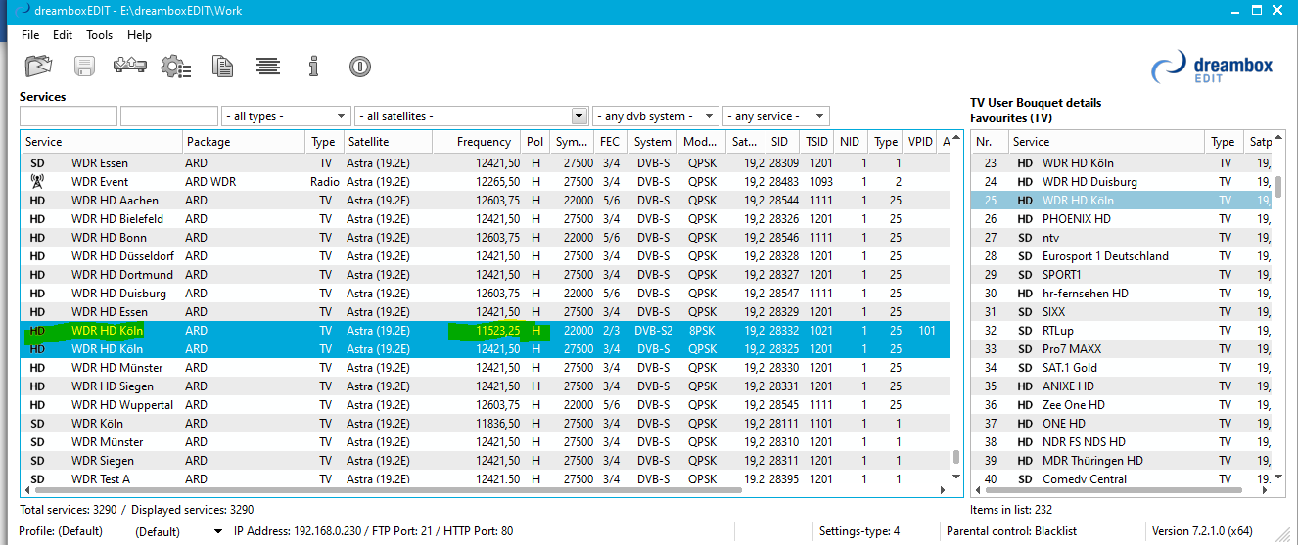Click the copy documents toolbar icon
The width and height of the screenshot is (1298, 545).
click(x=223, y=67)
